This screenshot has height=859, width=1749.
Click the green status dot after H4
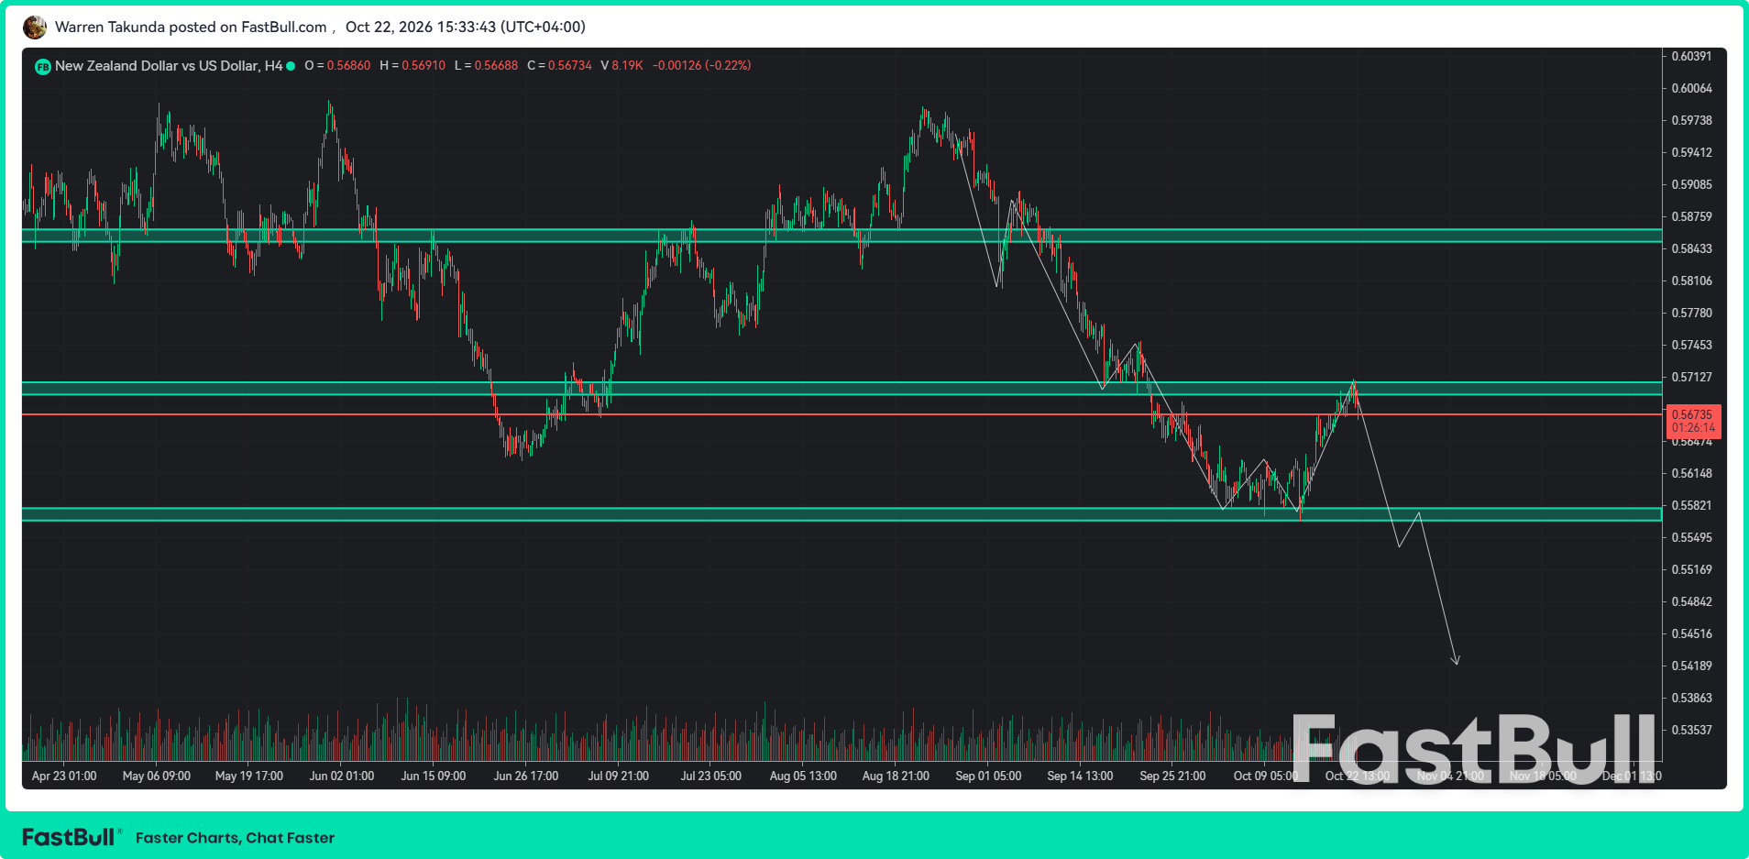point(291,66)
